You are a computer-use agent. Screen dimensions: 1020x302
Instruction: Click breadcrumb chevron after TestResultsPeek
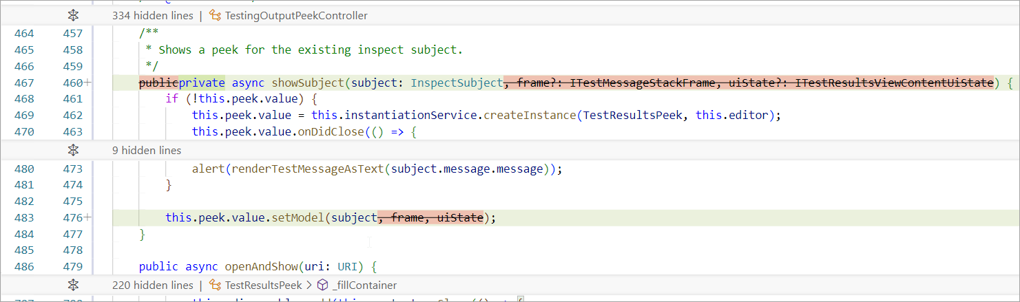click(x=309, y=285)
